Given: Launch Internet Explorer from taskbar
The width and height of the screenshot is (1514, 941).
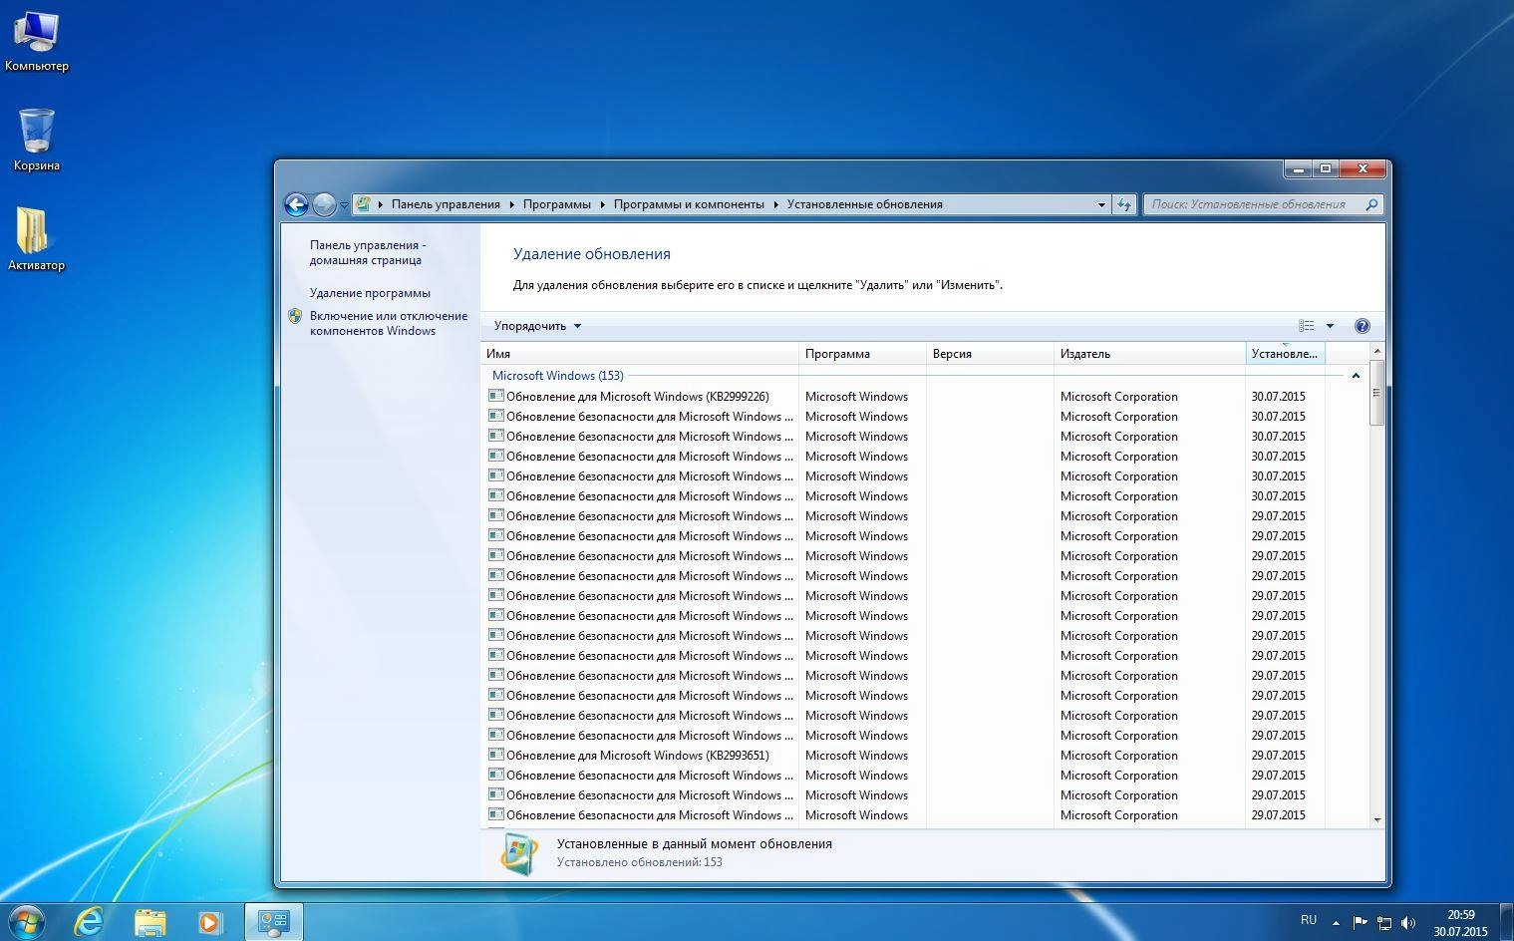Looking at the screenshot, I should coord(90,922).
